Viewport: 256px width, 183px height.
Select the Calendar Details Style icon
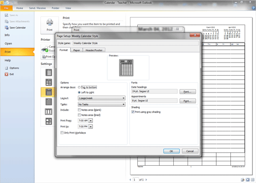tap(49, 122)
